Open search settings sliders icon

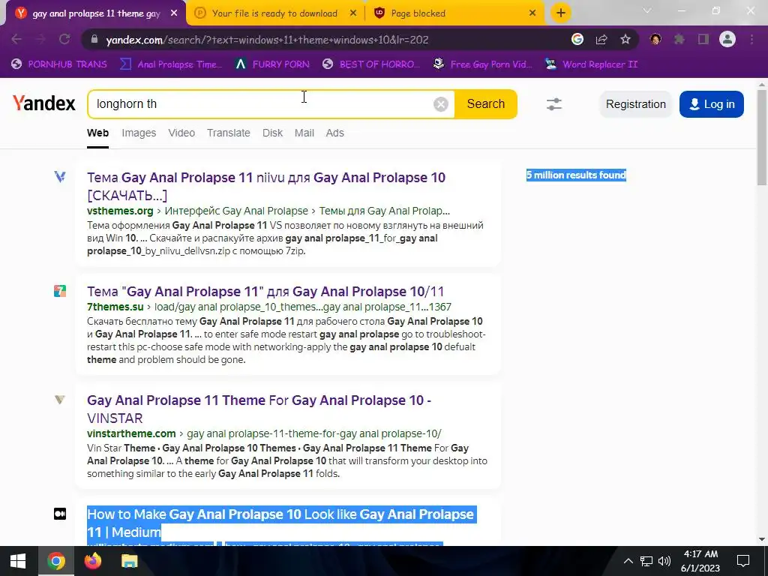tap(554, 103)
